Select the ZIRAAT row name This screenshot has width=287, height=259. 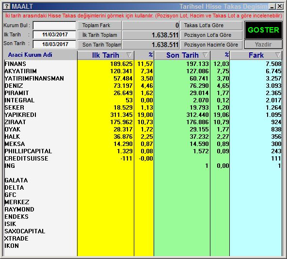point(15,122)
